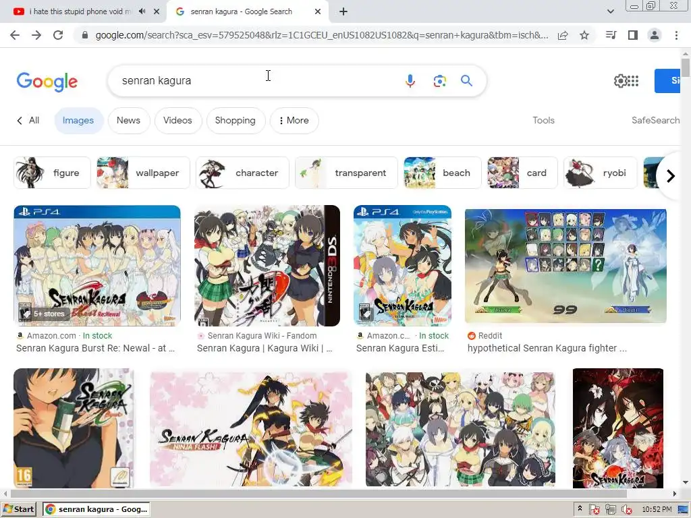
Task: Open the Tools filter options
Action: coord(543,120)
